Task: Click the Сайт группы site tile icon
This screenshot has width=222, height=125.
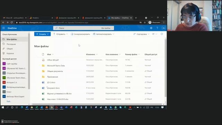Action: [4, 64]
